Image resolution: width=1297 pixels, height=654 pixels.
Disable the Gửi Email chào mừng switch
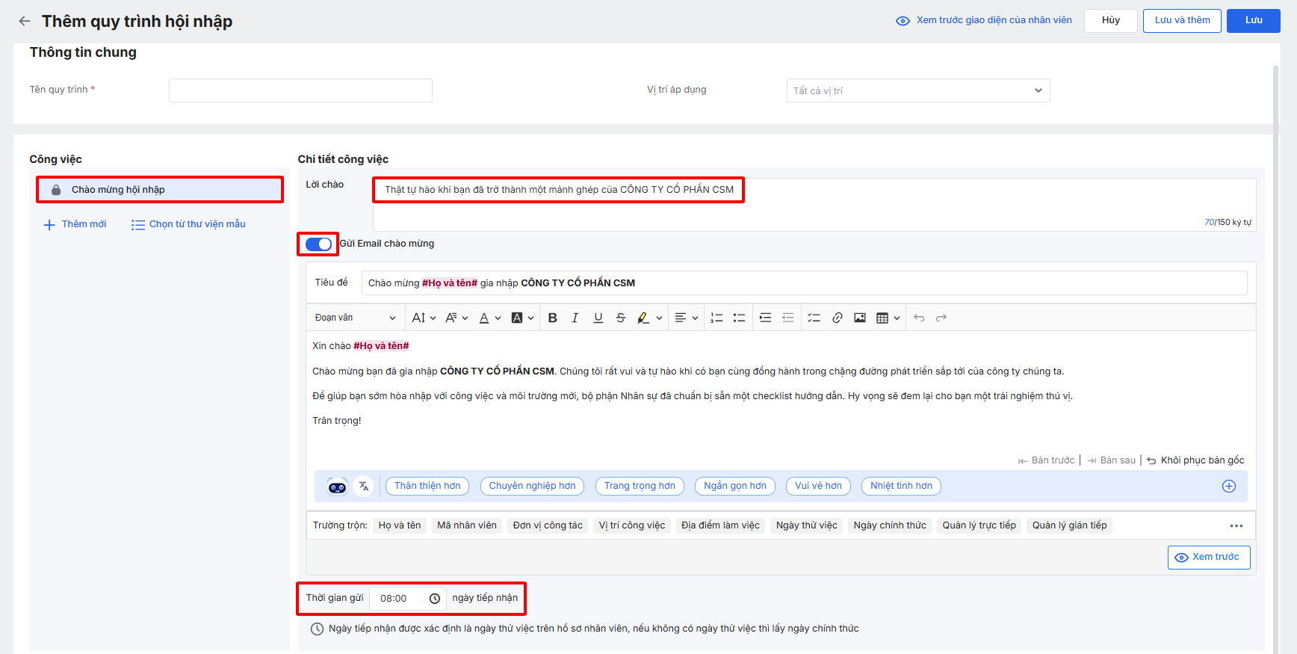(x=318, y=244)
